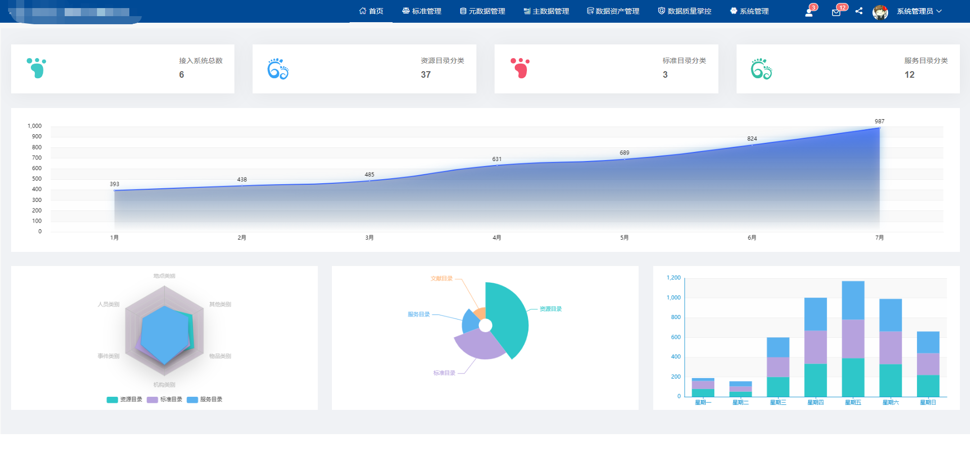Open the 数据资产管理 menu
Image resolution: width=970 pixels, height=473 pixels.
[613, 11]
